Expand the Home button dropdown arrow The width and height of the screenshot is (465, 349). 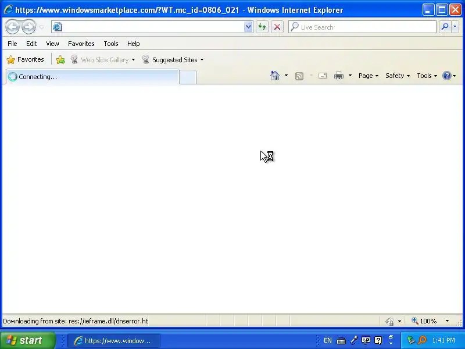tap(286, 76)
